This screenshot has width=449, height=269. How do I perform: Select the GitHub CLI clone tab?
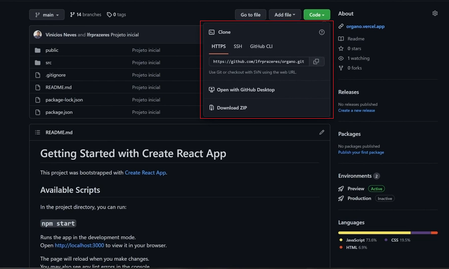pos(261,46)
